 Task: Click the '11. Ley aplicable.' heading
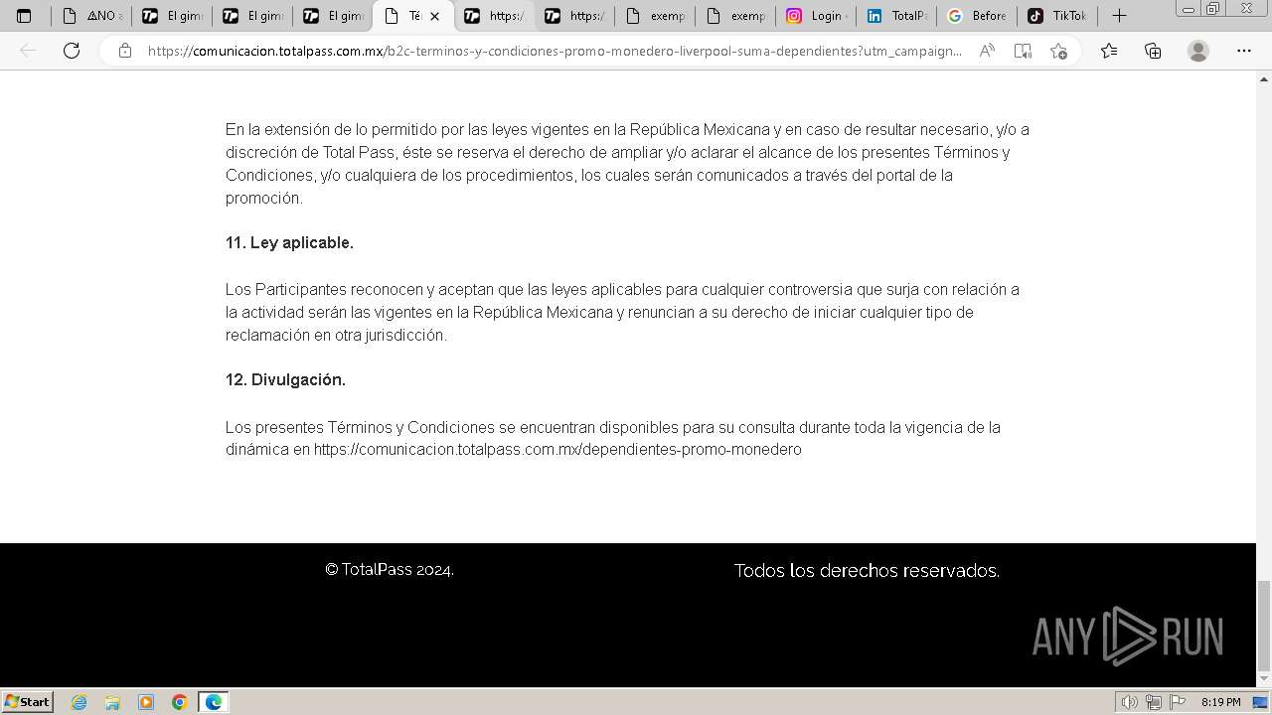pyautogui.click(x=289, y=242)
